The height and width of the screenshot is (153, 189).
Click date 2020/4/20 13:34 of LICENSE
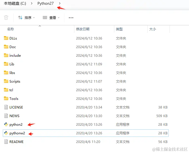point(89,107)
